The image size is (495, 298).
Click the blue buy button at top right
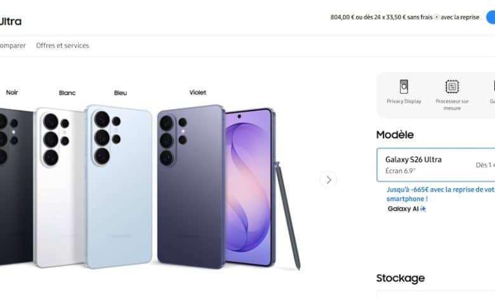[490, 17]
